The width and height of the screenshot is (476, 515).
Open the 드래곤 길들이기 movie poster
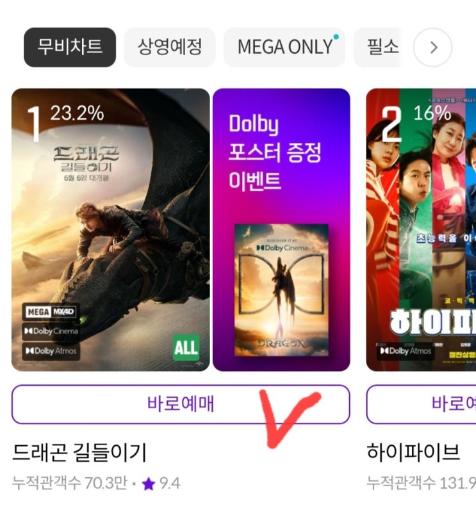pos(110,229)
